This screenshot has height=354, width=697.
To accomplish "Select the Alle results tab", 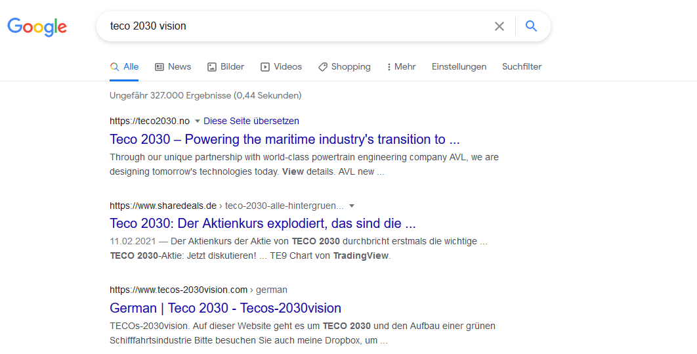I will click(x=125, y=67).
